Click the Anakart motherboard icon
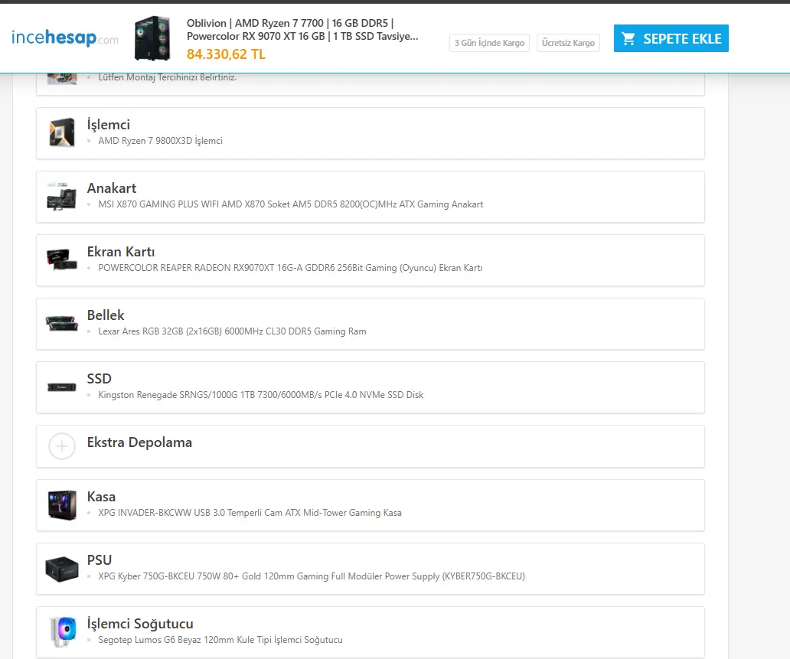 click(61, 196)
